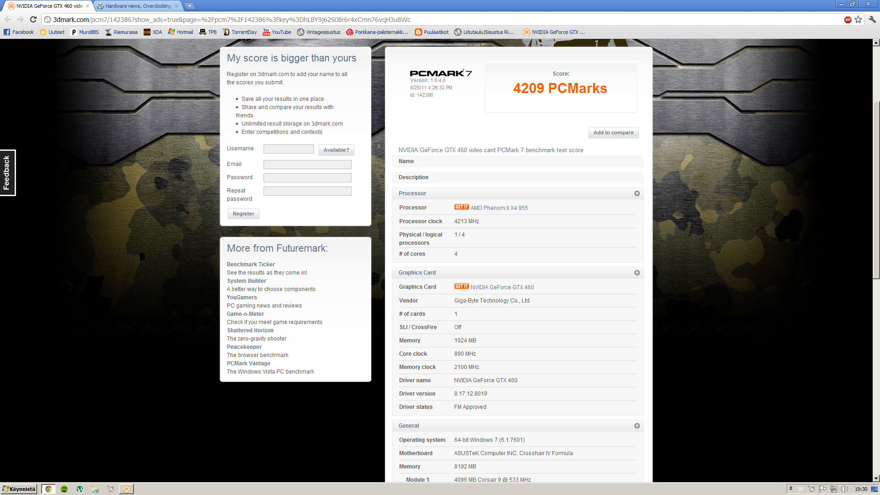Open the Hotmail bookmark
This screenshot has height=495, width=880.
[x=181, y=32]
